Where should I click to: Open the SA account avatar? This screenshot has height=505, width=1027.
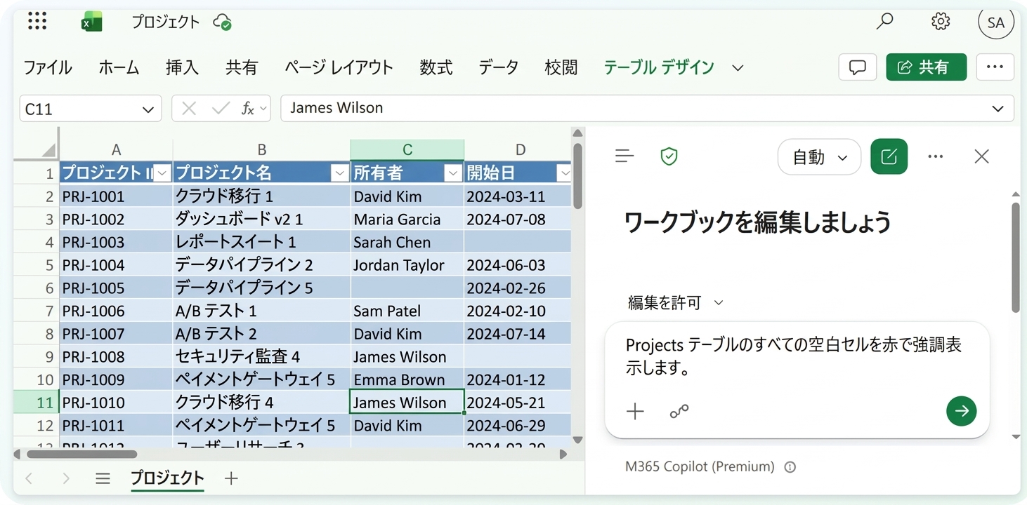pyautogui.click(x=996, y=22)
